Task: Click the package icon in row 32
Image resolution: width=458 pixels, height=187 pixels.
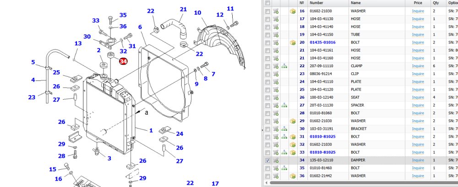Action: click(x=293, y=144)
